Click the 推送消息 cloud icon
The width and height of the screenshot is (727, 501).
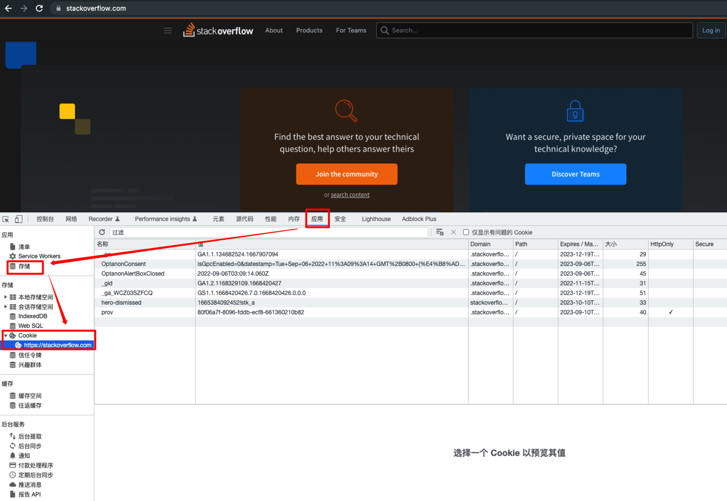point(13,485)
